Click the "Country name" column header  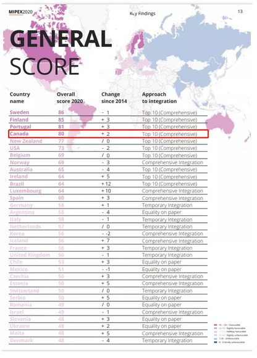(20, 98)
